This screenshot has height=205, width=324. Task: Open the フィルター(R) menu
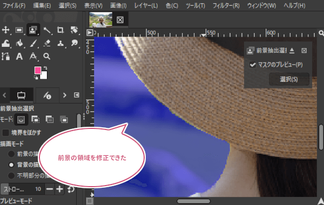tap(226, 5)
